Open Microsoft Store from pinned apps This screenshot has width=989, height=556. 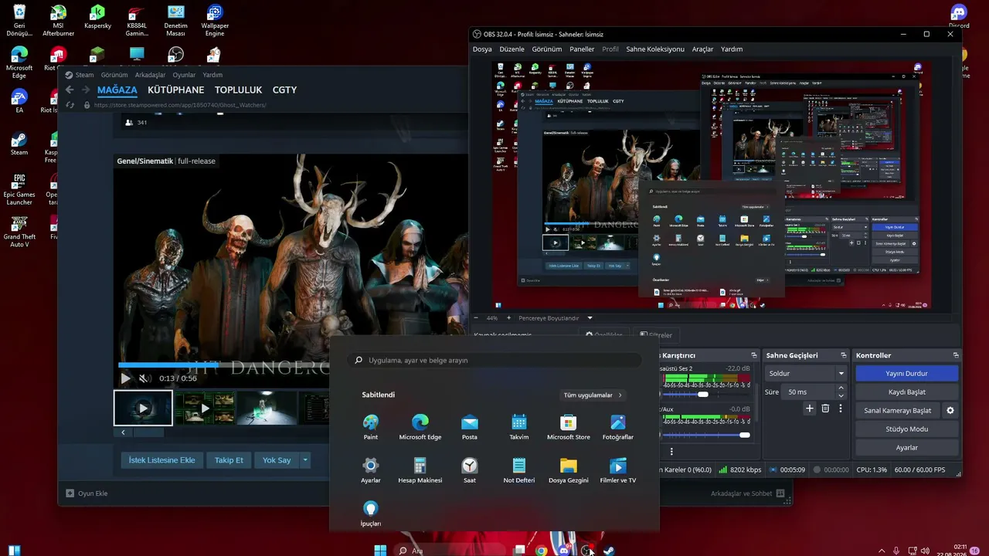[569, 426]
